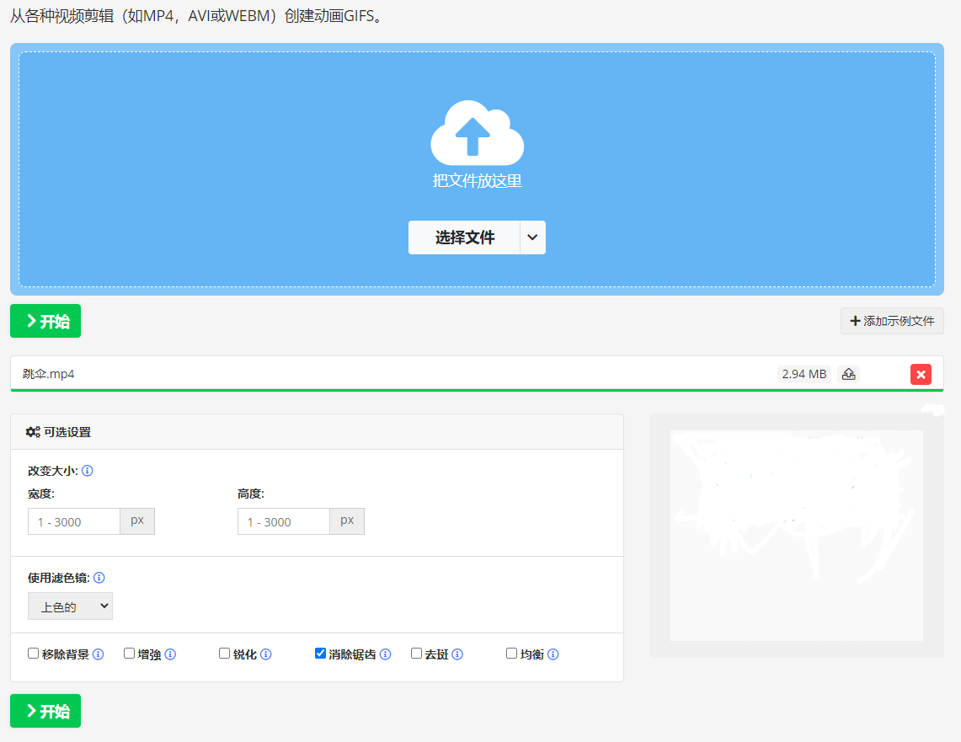Click info icon next to 移除背景

(x=98, y=654)
